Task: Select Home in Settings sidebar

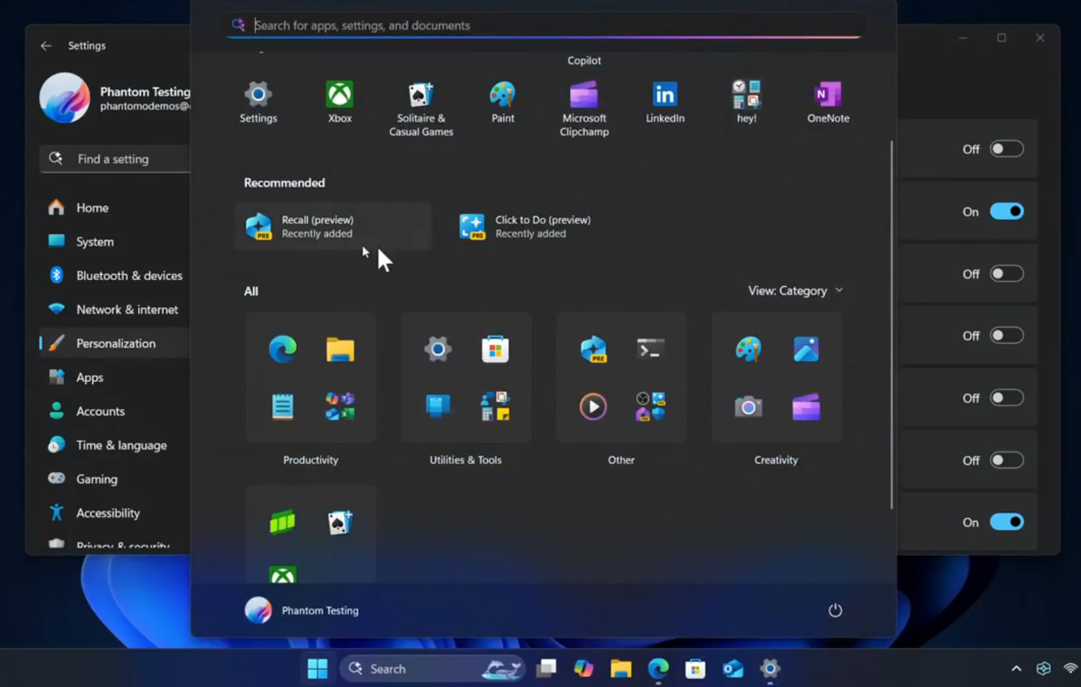Action: point(115,207)
